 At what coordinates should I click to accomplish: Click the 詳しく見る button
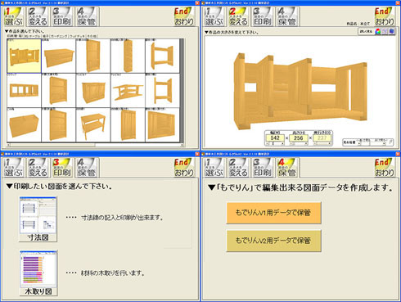(x=366, y=31)
